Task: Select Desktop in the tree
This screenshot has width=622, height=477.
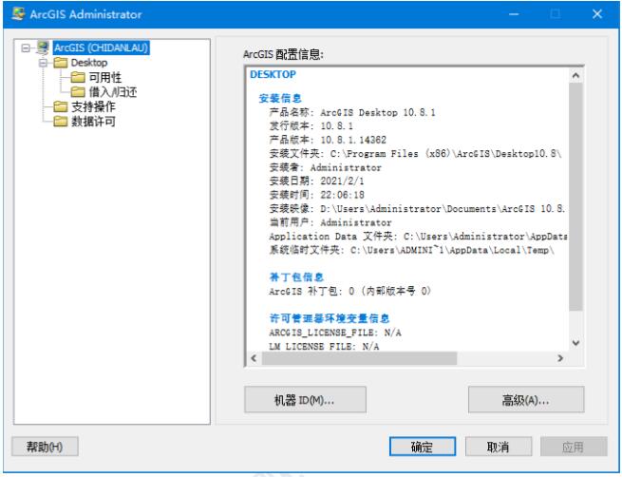Action: click(89, 63)
